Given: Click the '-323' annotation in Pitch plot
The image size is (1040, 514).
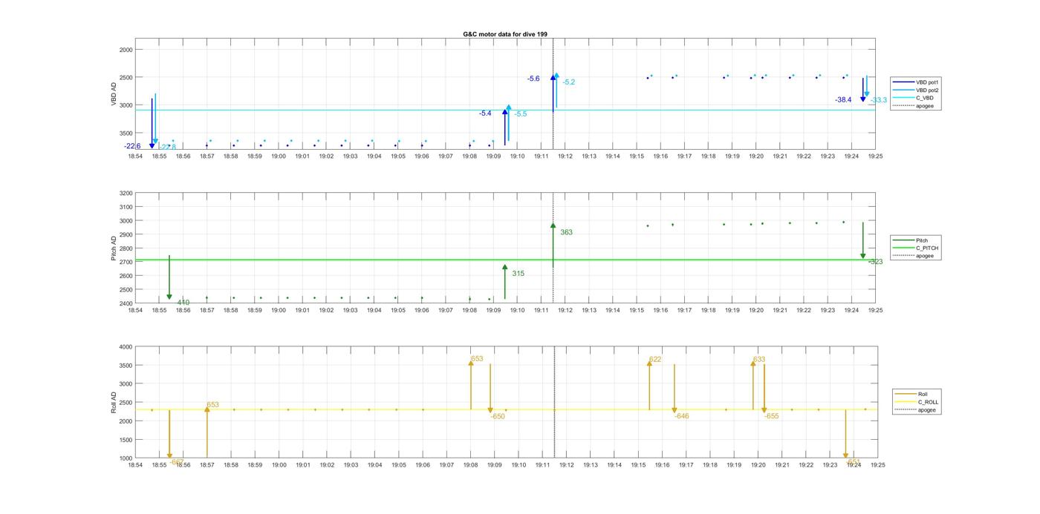Looking at the screenshot, I should (876, 262).
